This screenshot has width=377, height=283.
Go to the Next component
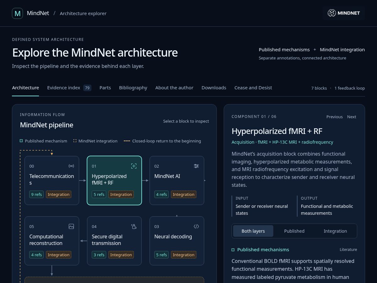352,117
